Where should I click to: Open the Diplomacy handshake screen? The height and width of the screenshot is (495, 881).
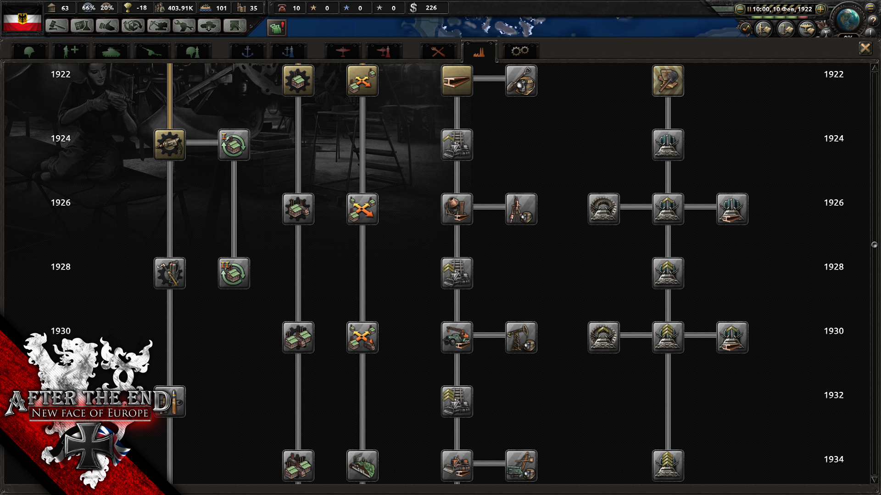pos(107,26)
